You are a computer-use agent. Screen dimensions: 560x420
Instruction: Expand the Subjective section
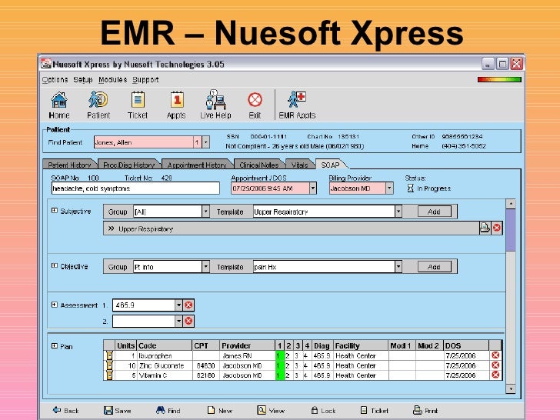click(x=55, y=210)
